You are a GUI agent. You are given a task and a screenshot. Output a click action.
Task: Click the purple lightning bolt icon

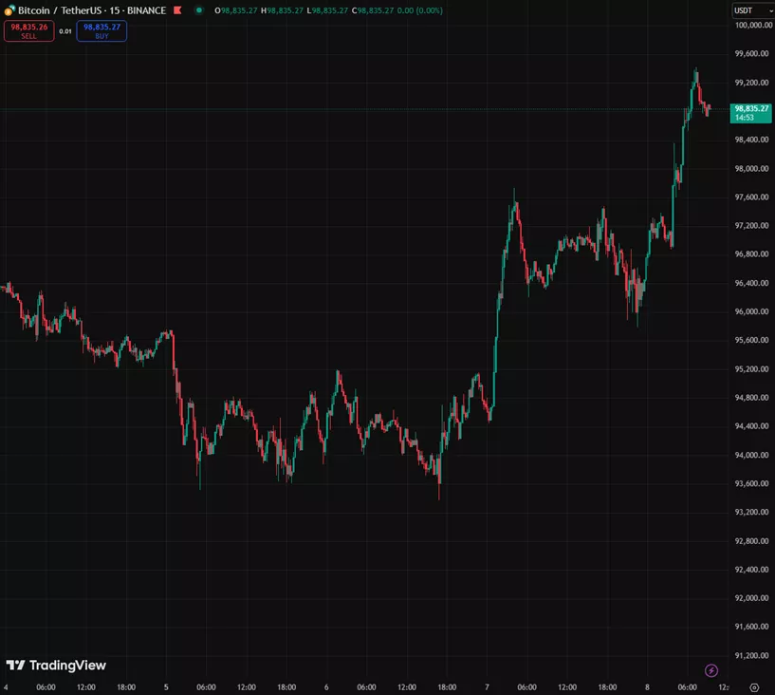tap(711, 670)
